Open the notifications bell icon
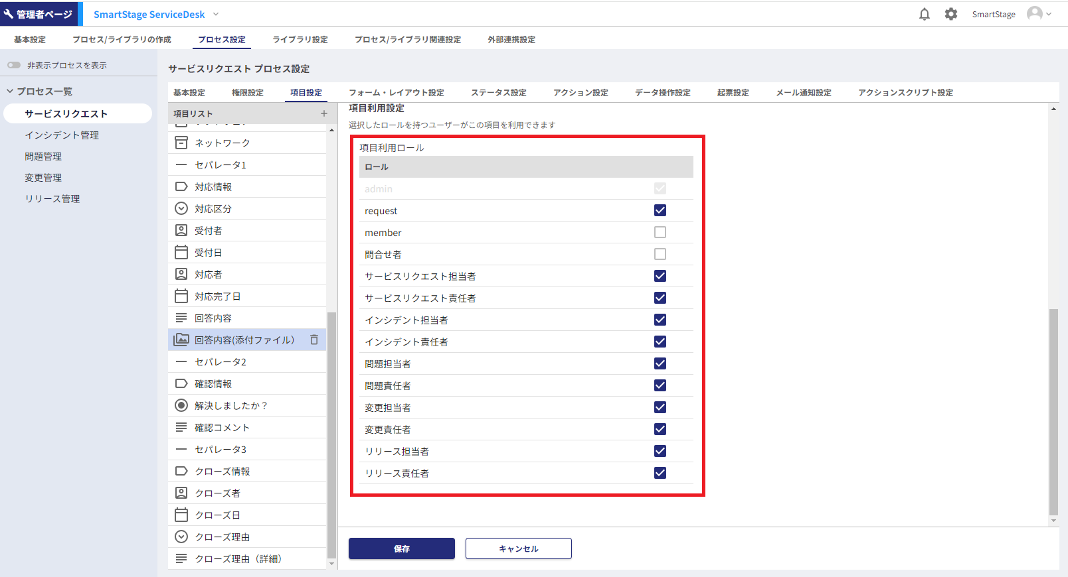Screen dimensions: 1068x577 (924, 14)
